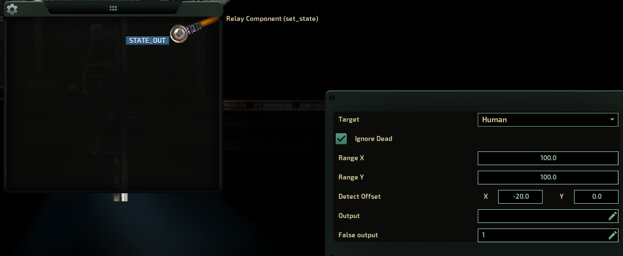Click the empty Output text field
The image size is (623, 256).
click(x=548, y=216)
